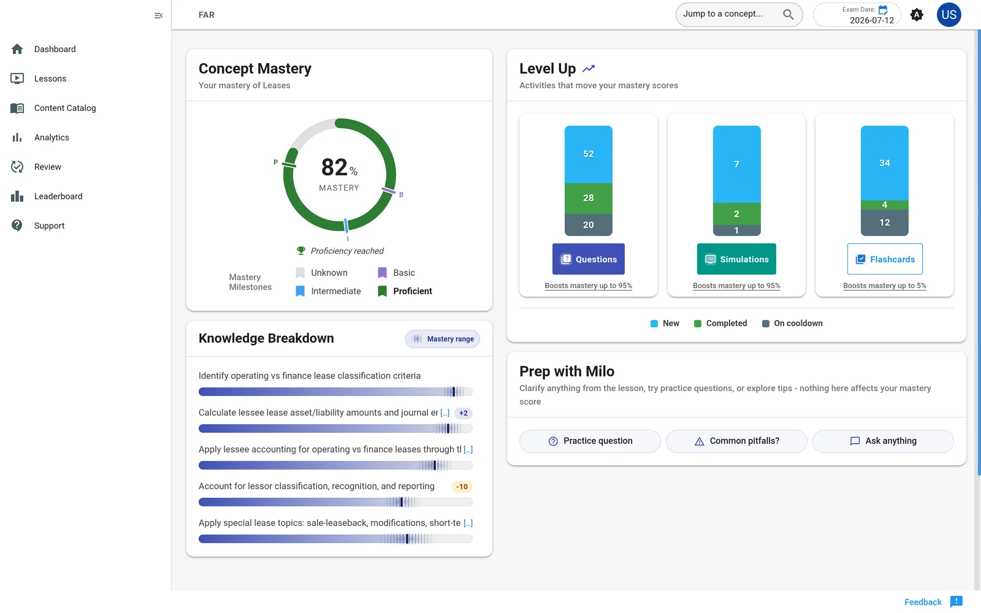Screen dimensions: 981x613
Task: Click the Analytics bar chart icon
Action: pyautogui.click(x=17, y=137)
